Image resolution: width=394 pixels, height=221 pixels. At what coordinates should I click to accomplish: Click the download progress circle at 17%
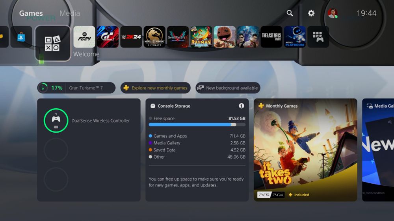pyautogui.click(x=43, y=88)
